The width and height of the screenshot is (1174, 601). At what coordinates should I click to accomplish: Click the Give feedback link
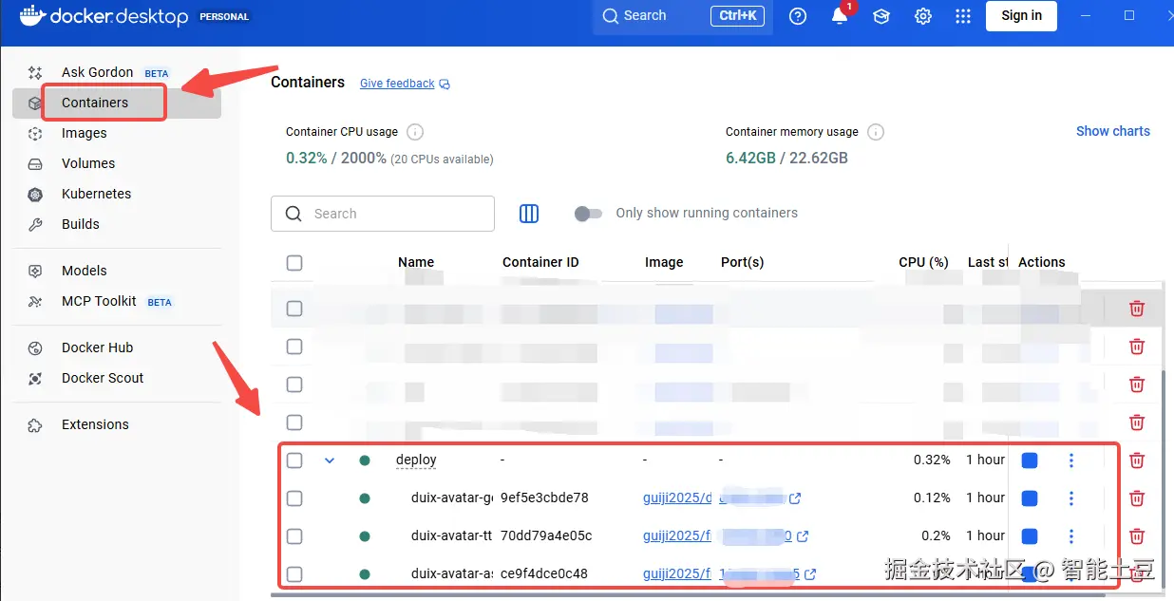pyautogui.click(x=397, y=84)
